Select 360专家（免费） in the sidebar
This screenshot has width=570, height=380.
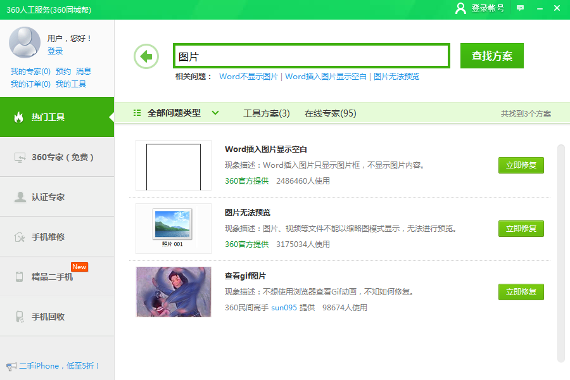click(x=57, y=157)
